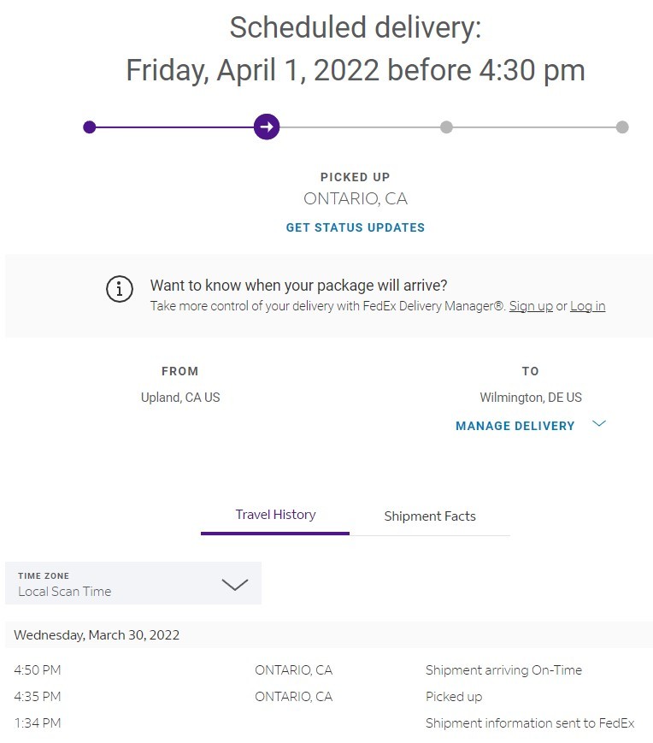Click the Wilmington, DE US destination text
The height and width of the screenshot is (743, 653).
click(x=531, y=397)
